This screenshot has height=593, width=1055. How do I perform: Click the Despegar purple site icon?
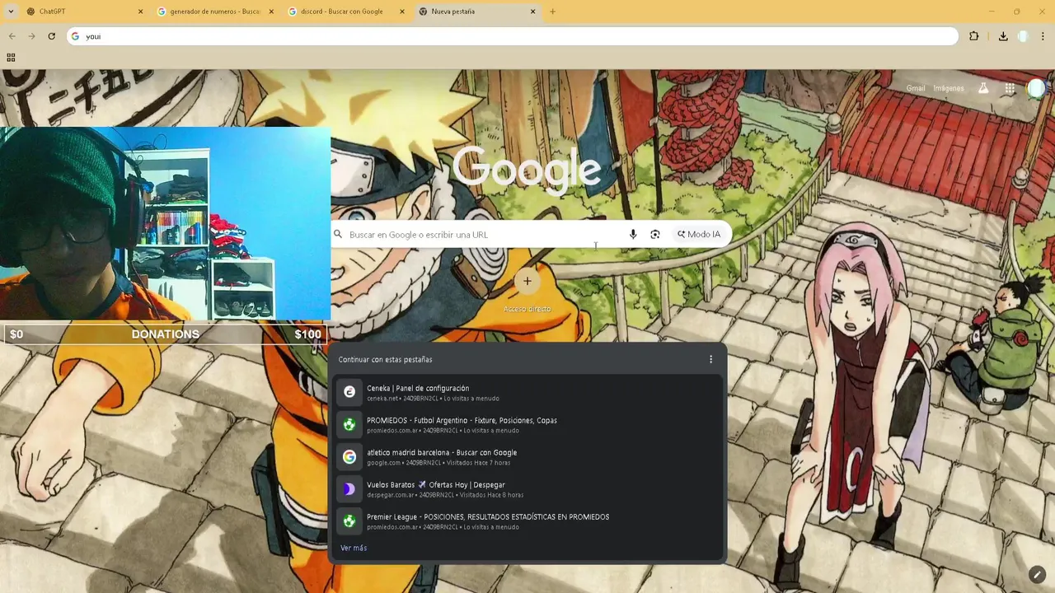(x=349, y=489)
